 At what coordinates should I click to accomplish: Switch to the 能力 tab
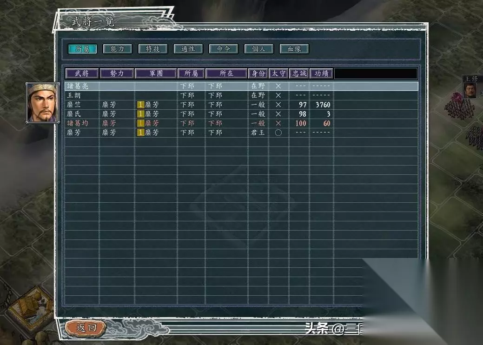[117, 49]
